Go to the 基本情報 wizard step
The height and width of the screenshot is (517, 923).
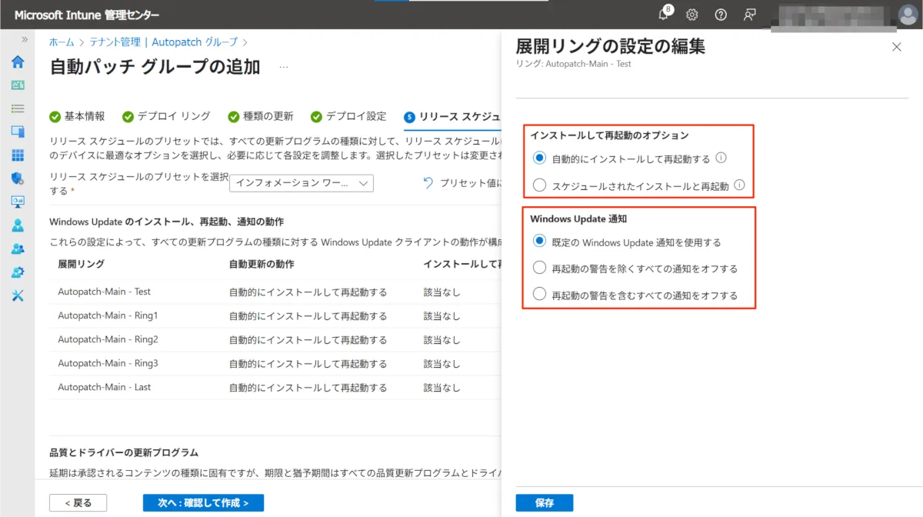(77, 117)
